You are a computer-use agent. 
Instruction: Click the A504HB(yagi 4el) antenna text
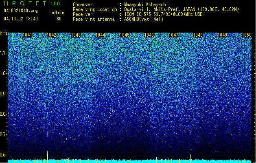(144, 19)
